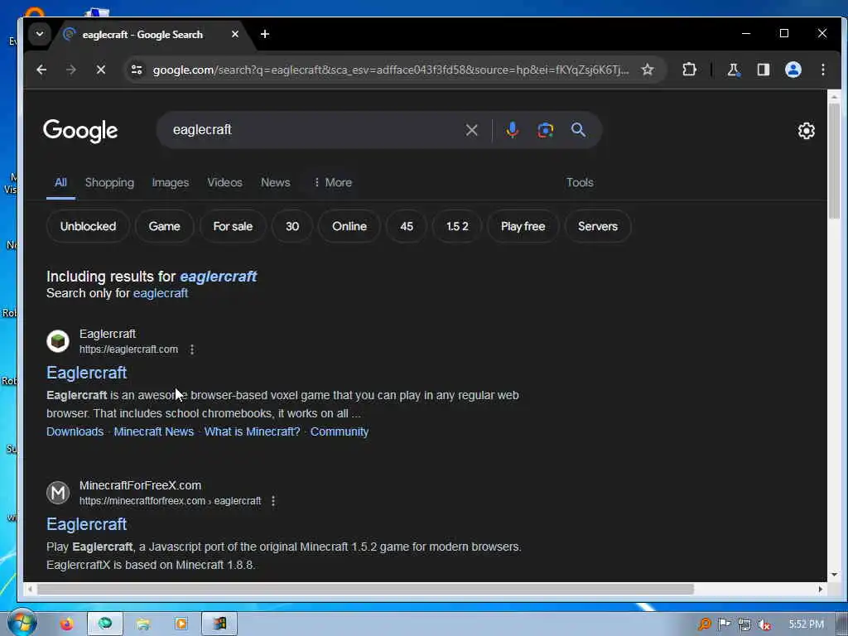Open Eaglercraft title from eaglercraft.com
This screenshot has width=848, height=636.
point(86,373)
